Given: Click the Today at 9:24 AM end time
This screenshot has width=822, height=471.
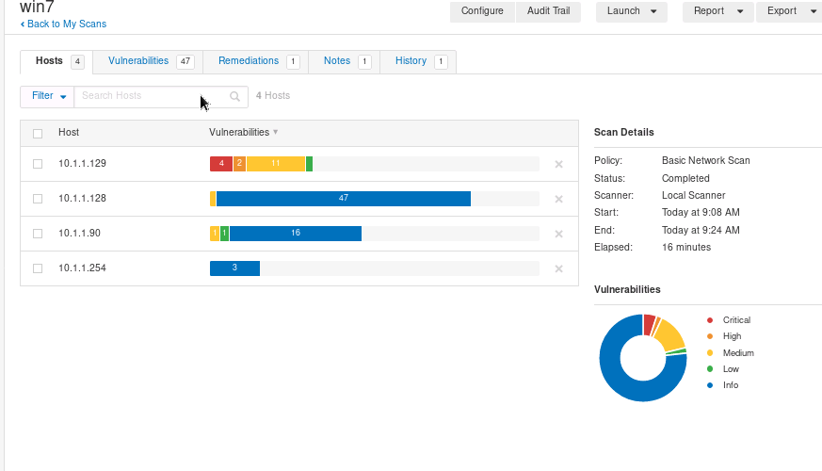Looking at the screenshot, I should click(x=701, y=230).
